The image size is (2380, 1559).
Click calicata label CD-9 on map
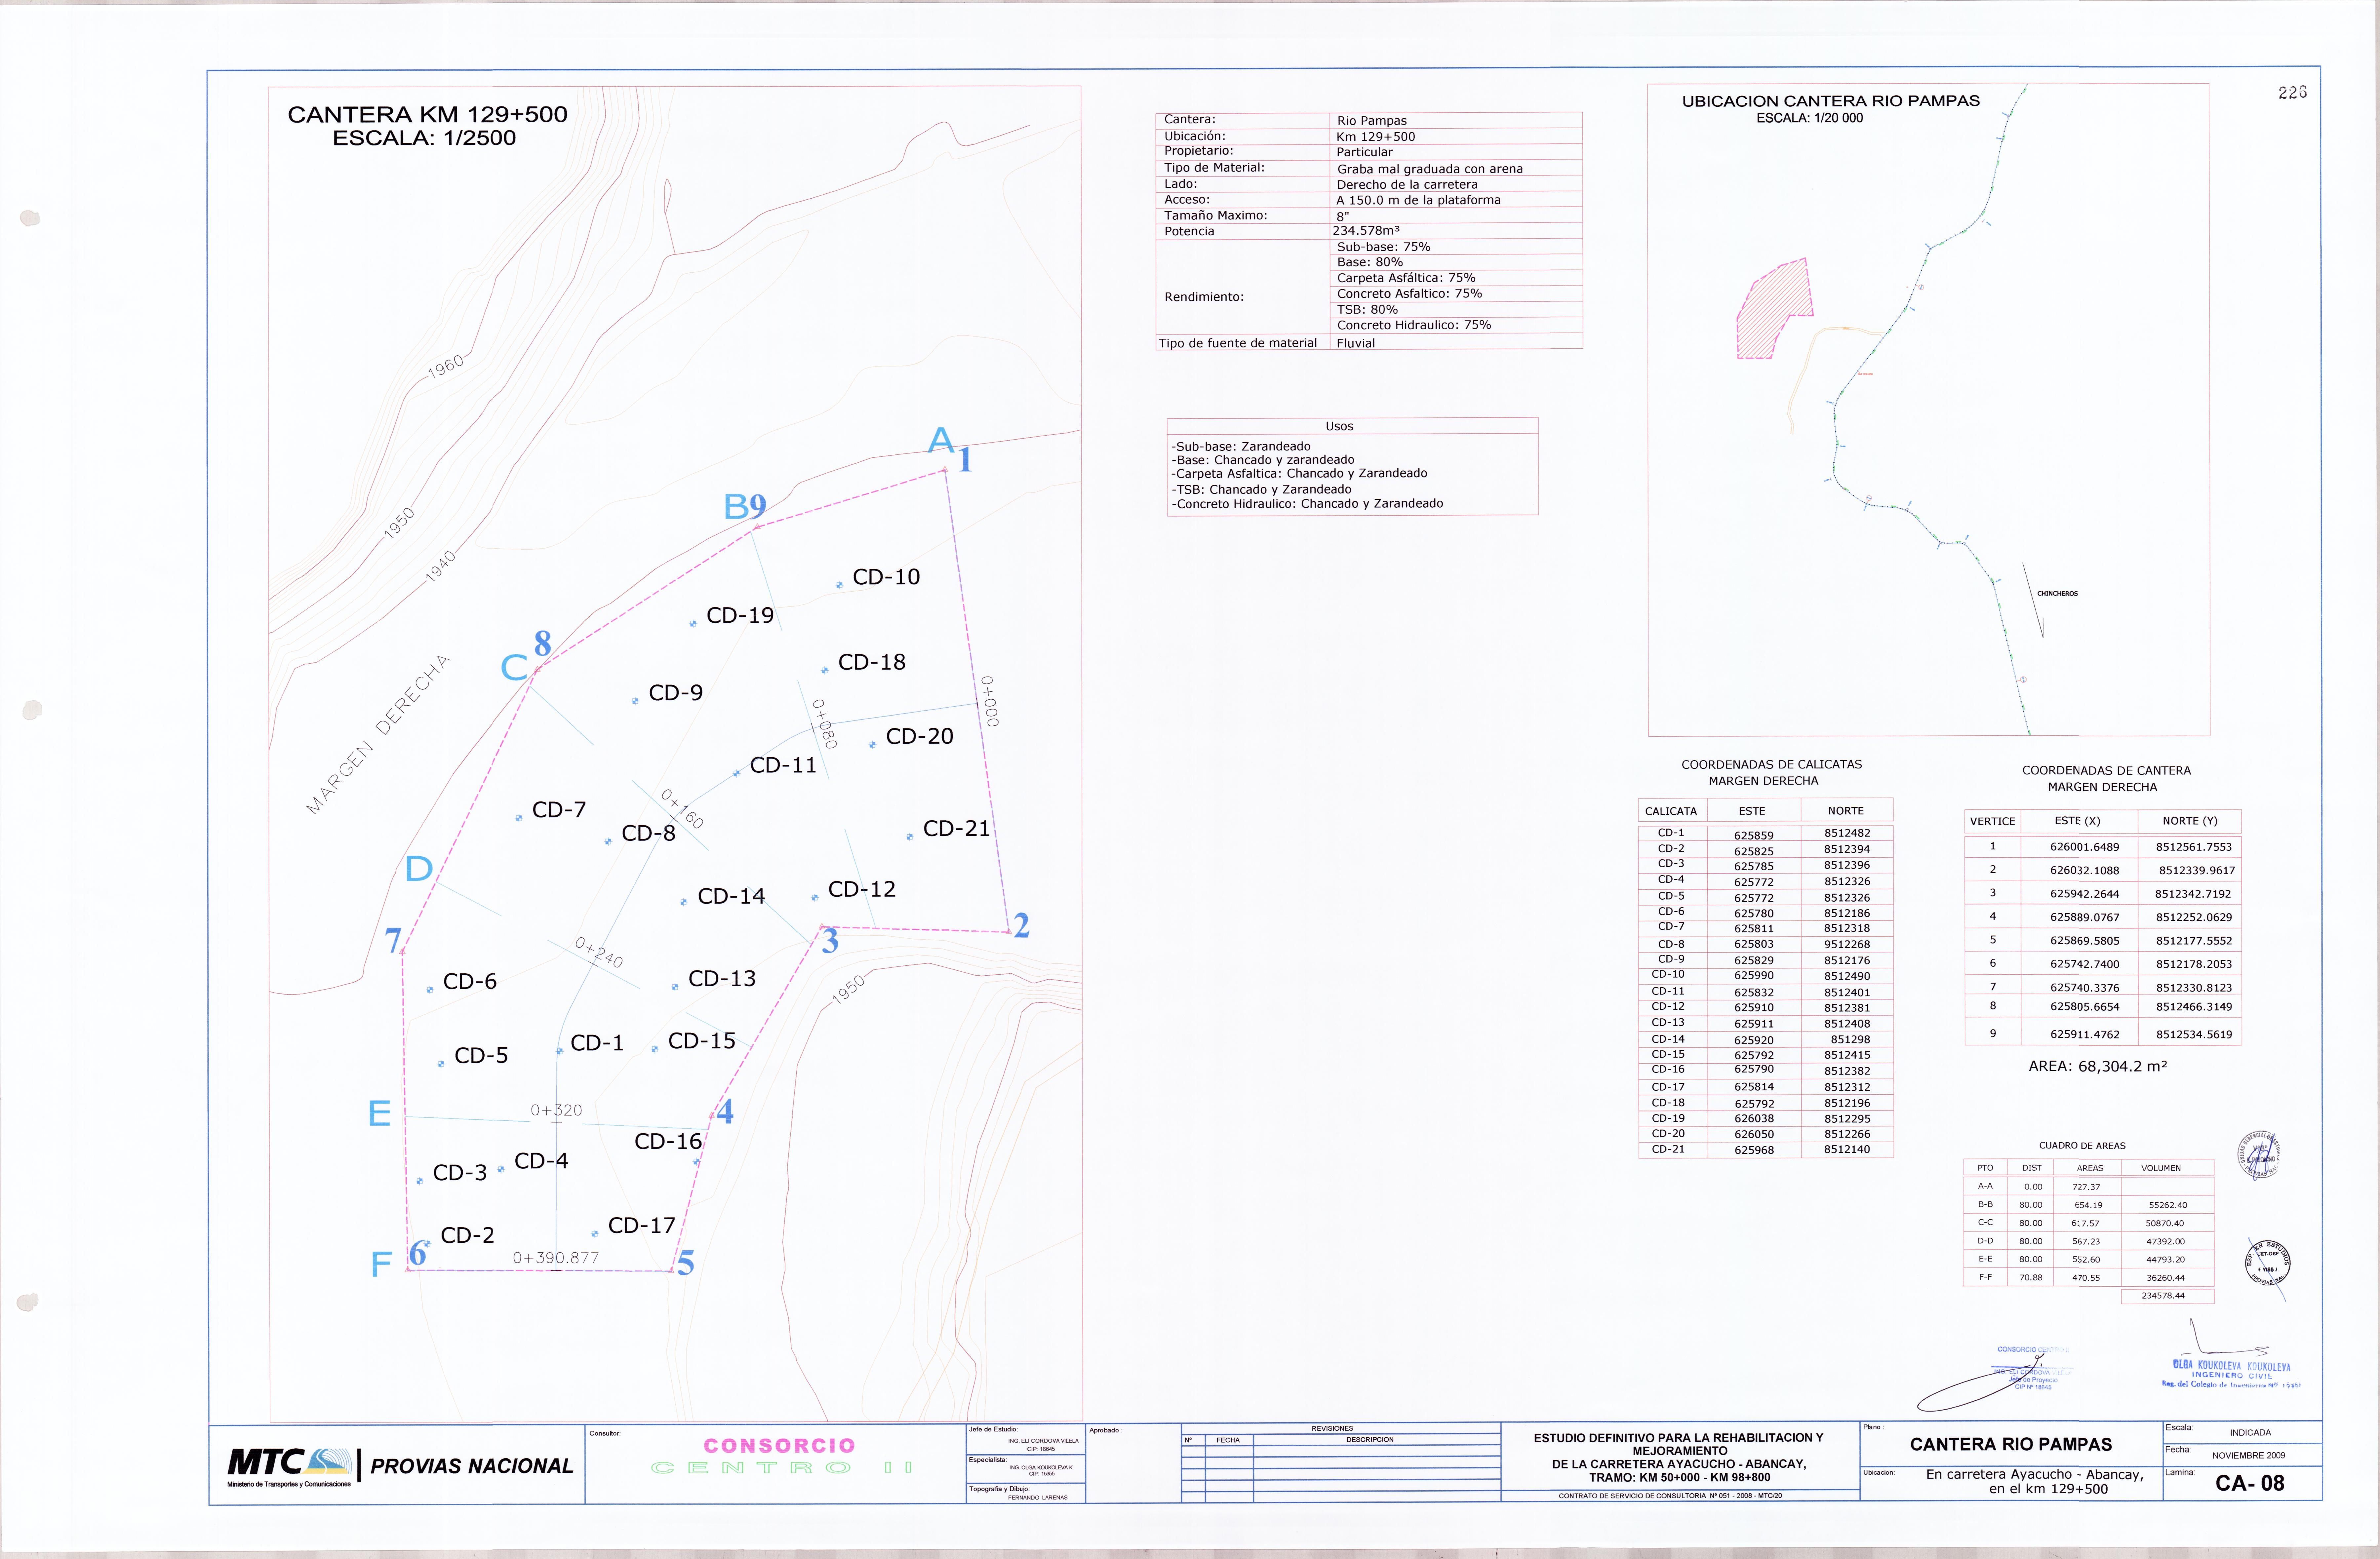[x=676, y=693]
